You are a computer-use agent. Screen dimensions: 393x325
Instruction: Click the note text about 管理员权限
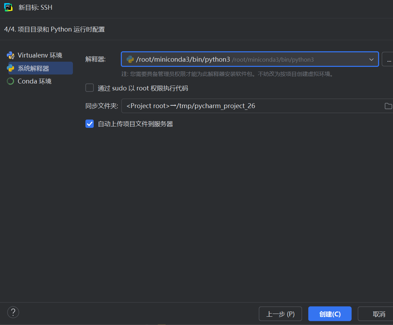click(x=228, y=74)
